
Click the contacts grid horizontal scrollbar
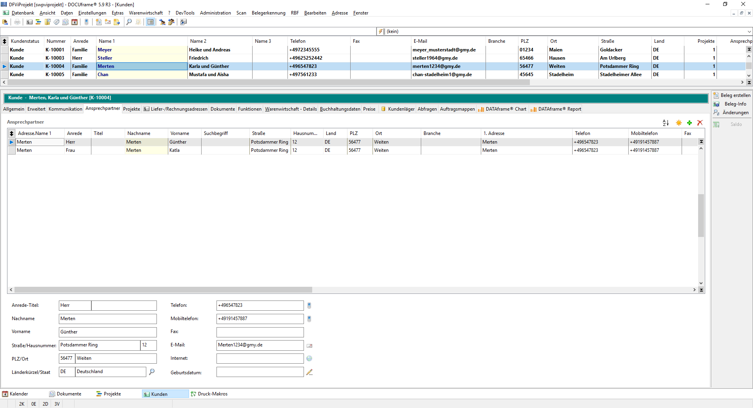pyautogui.click(x=163, y=290)
